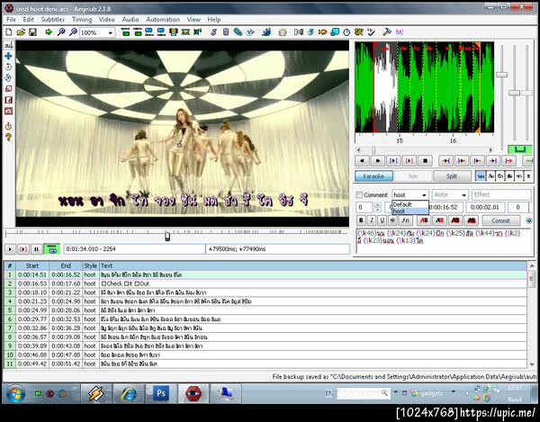Click the video seek bar handle

(x=167, y=236)
